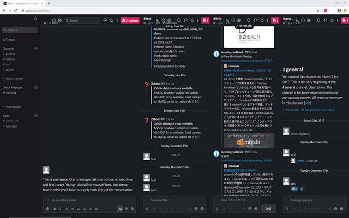Click red gift badge in #test header
The height and width of the screenshot is (218, 349).
[206, 21]
